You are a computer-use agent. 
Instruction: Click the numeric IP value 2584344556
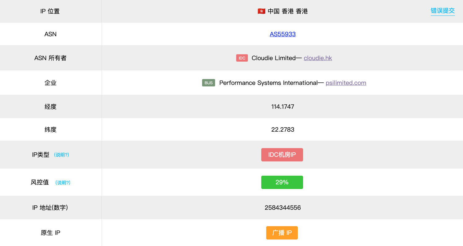click(x=283, y=208)
